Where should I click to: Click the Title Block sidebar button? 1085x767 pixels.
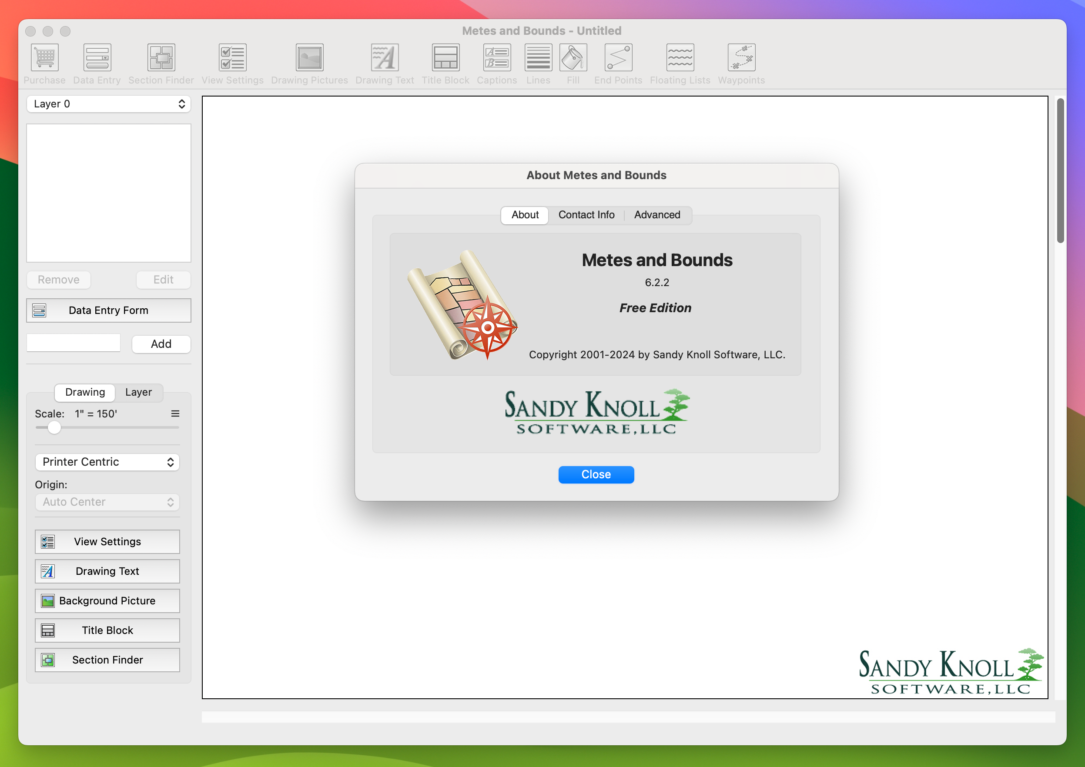[107, 630]
